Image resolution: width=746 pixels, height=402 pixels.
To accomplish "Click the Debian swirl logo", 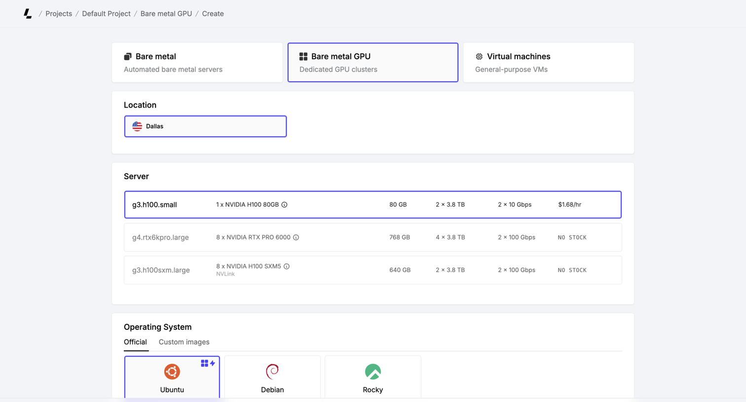I will (x=272, y=371).
